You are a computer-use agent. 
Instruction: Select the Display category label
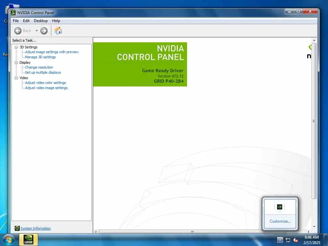pyautogui.click(x=25, y=62)
